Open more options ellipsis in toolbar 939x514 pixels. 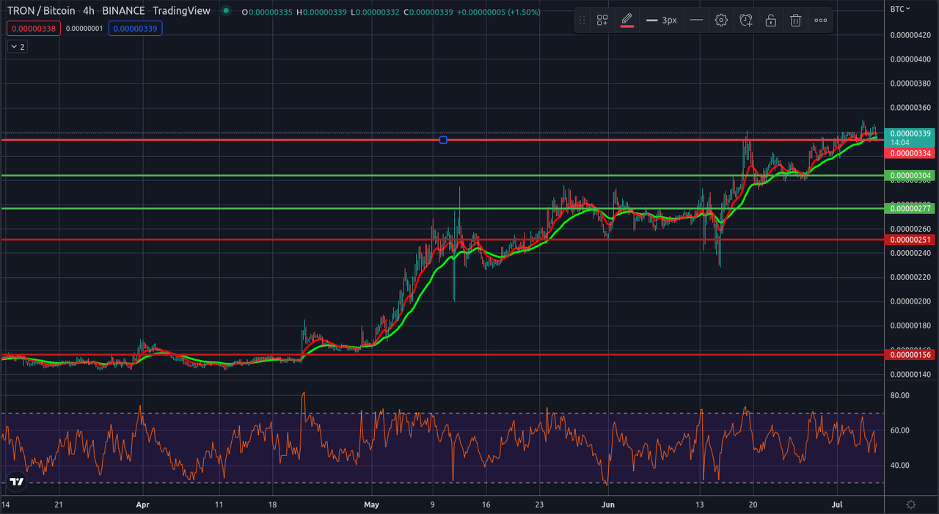pos(820,21)
